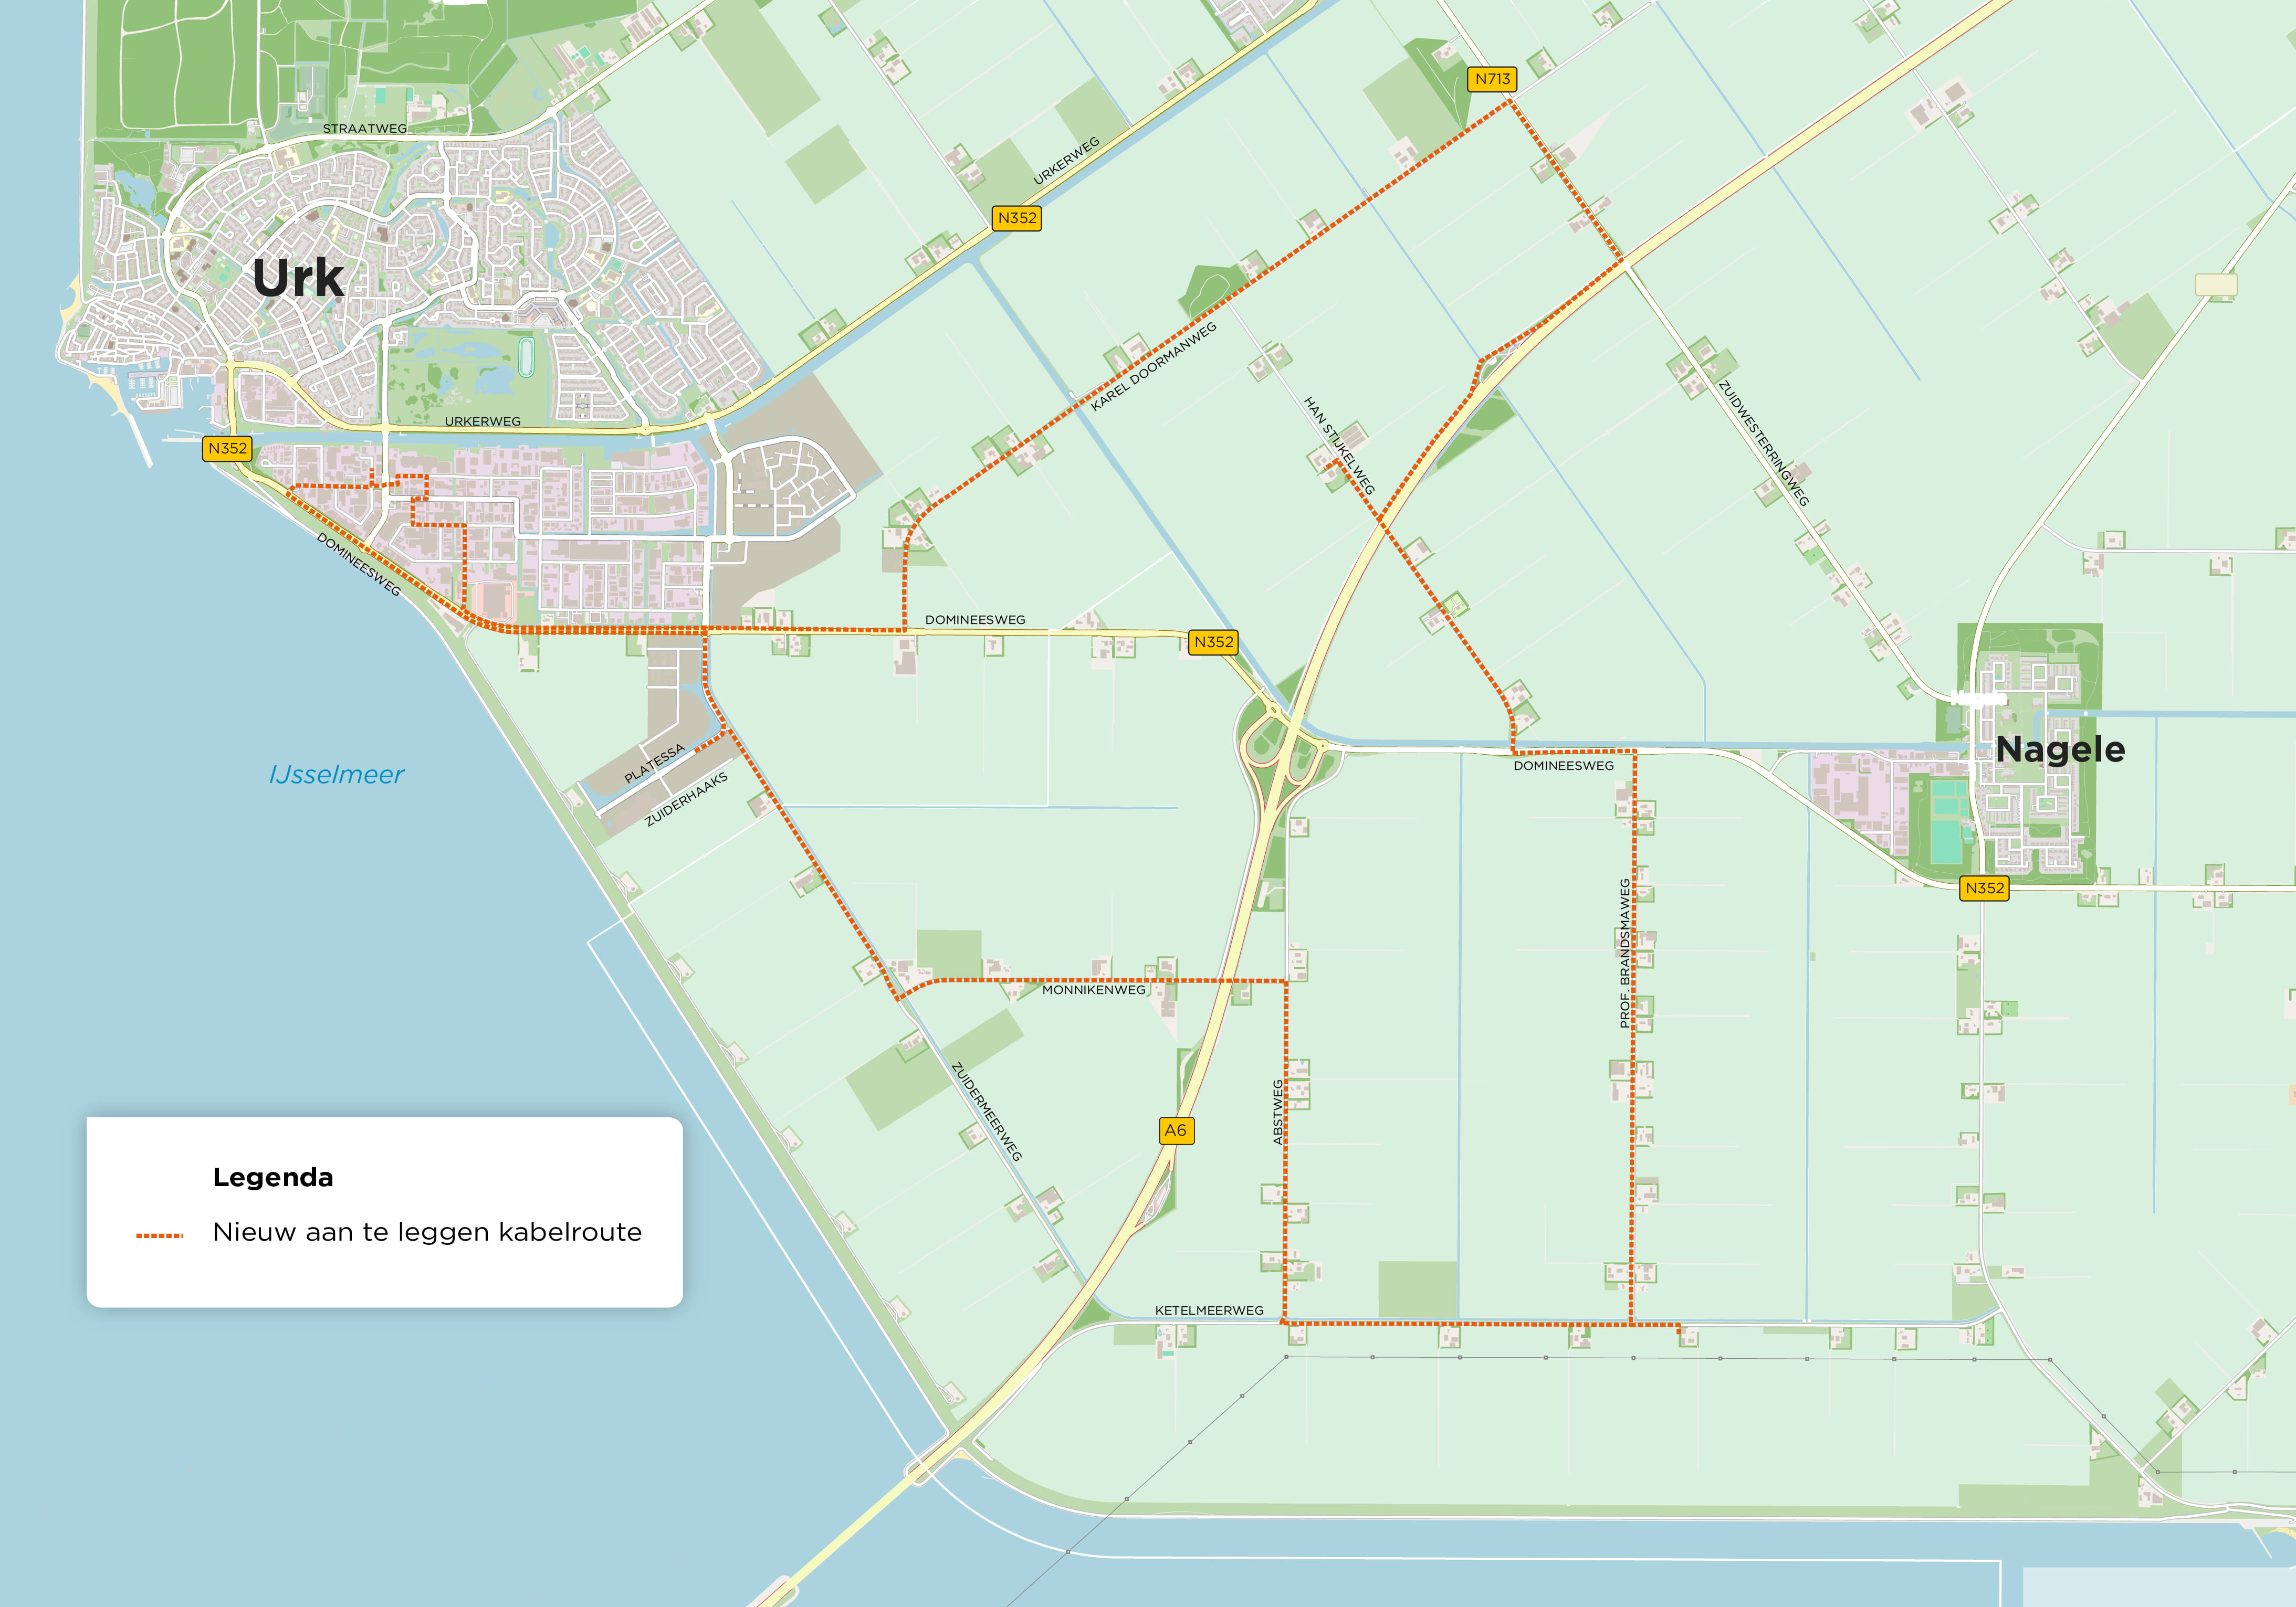This screenshot has width=2296, height=1607.
Task: Click the KETELMEERWEG road label
Action: click(1209, 1310)
